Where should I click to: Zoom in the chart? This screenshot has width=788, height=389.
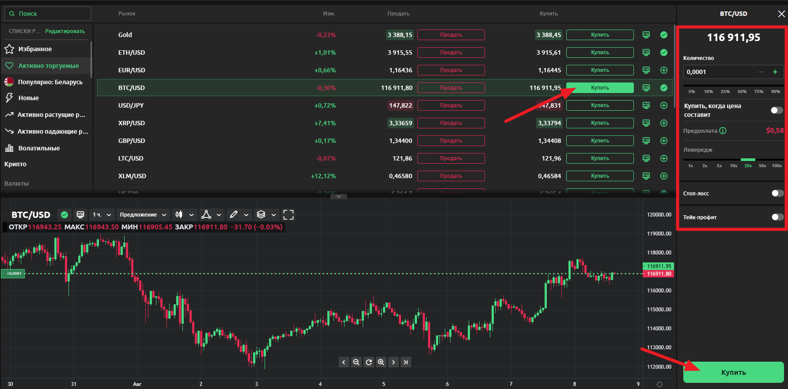pos(381,362)
